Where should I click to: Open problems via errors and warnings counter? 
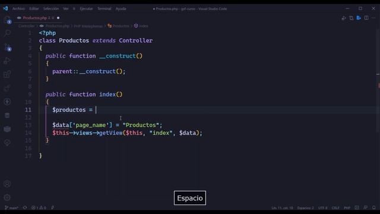pos(39,207)
